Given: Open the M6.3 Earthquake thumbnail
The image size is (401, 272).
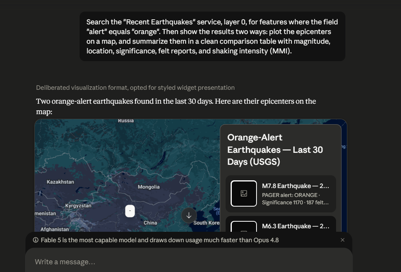Looking at the screenshot, I should pyautogui.click(x=244, y=227).
